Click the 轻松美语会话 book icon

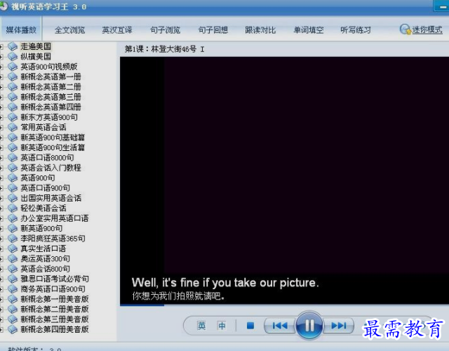[x=13, y=208]
